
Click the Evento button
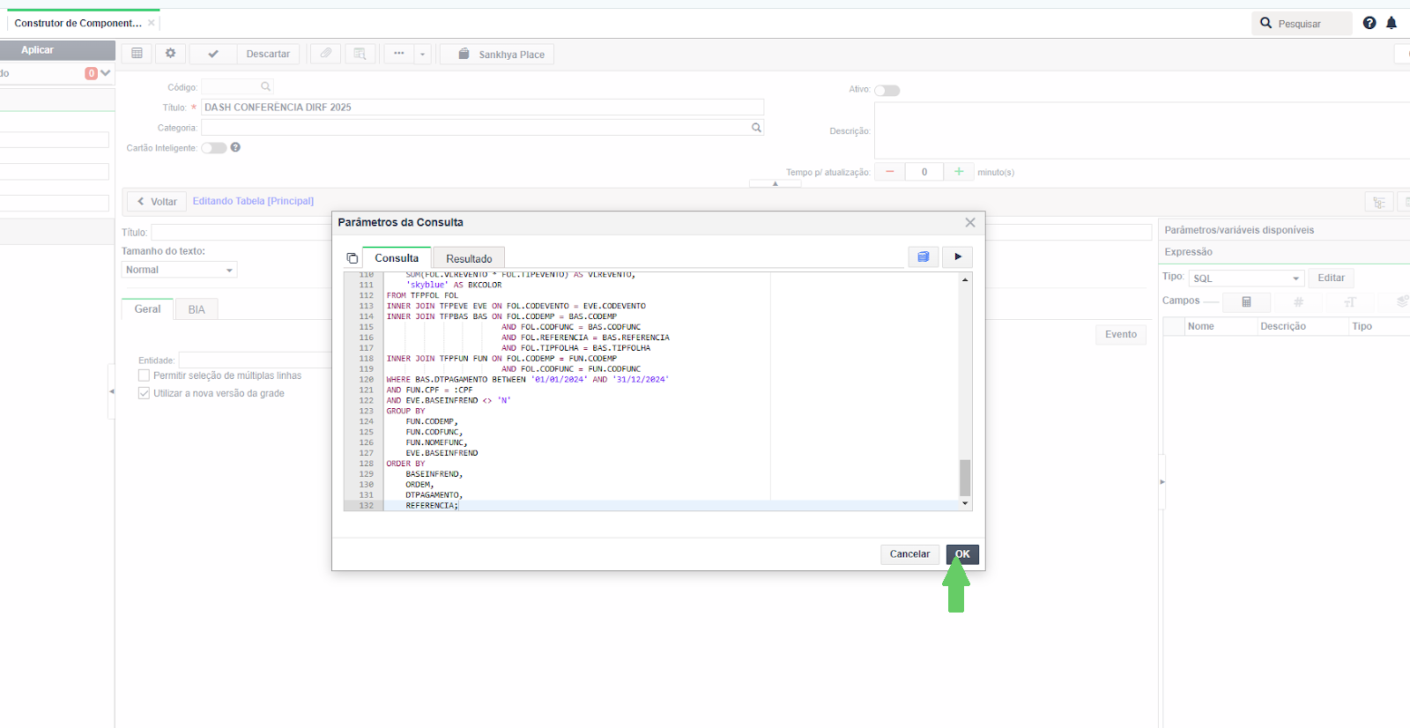click(x=1121, y=334)
